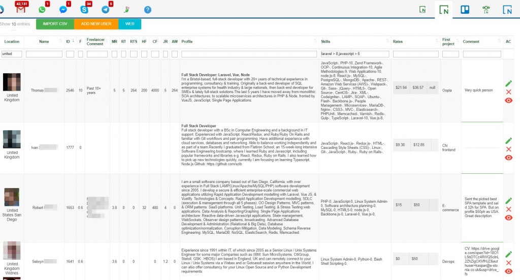
Task: Click Ivan rate value $12.85
Action: [418, 145]
